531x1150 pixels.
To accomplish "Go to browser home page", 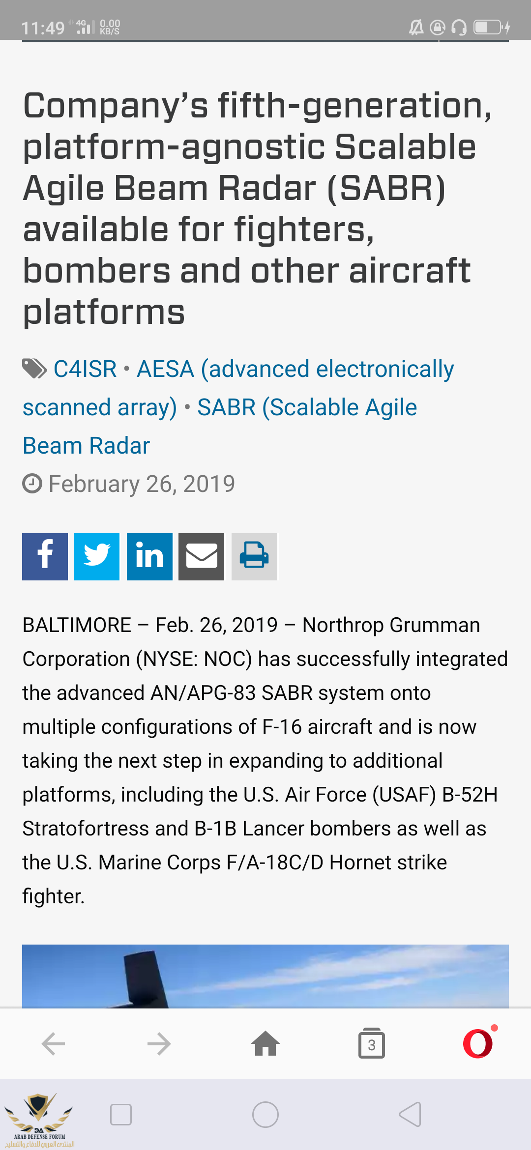I will tap(265, 1043).
